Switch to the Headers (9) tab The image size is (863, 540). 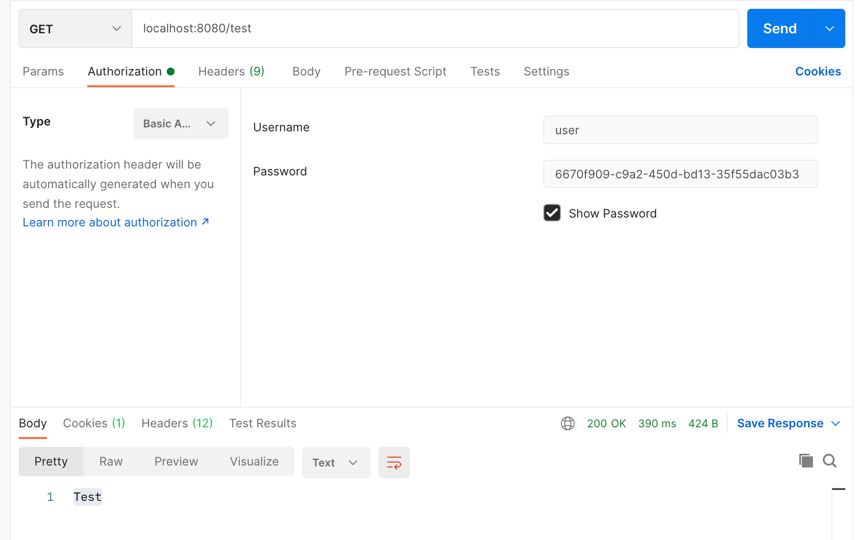pyautogui.click(x=231, y=71)
